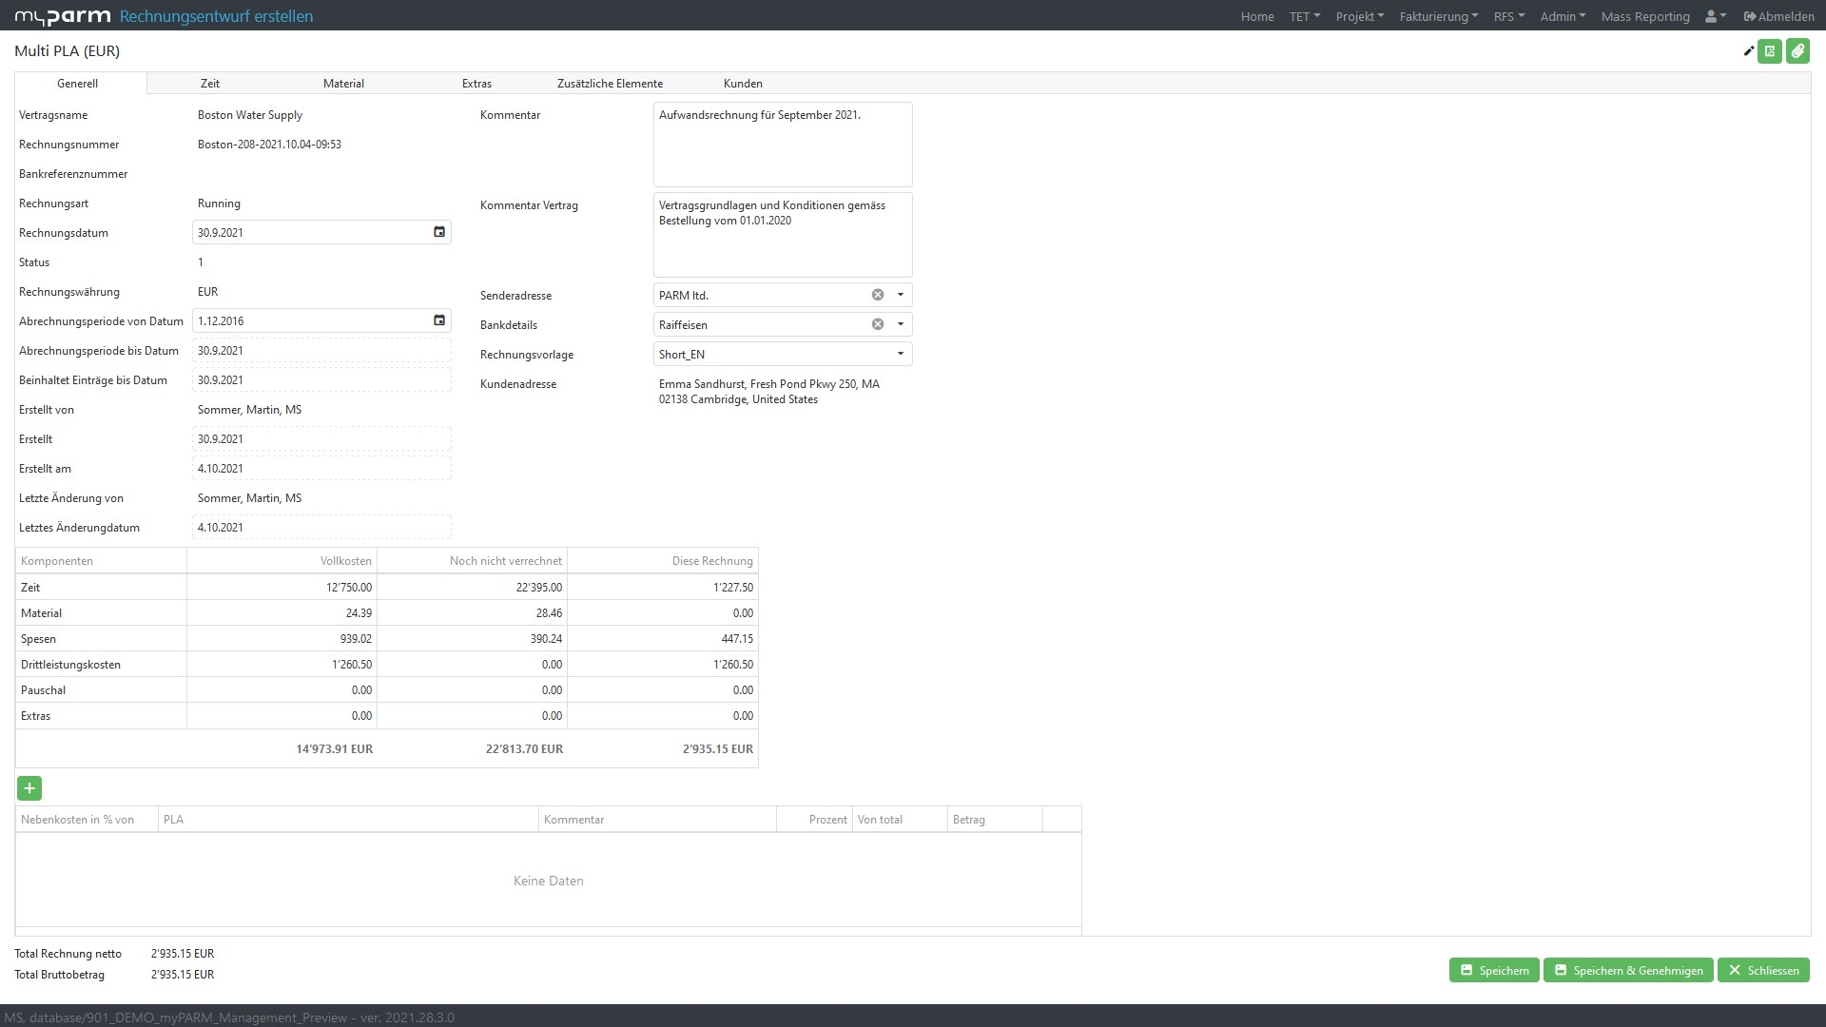This screenshot has height=1027, width=1826.
Task: Open the Fakturierung menu
Action: (1438, 16)
